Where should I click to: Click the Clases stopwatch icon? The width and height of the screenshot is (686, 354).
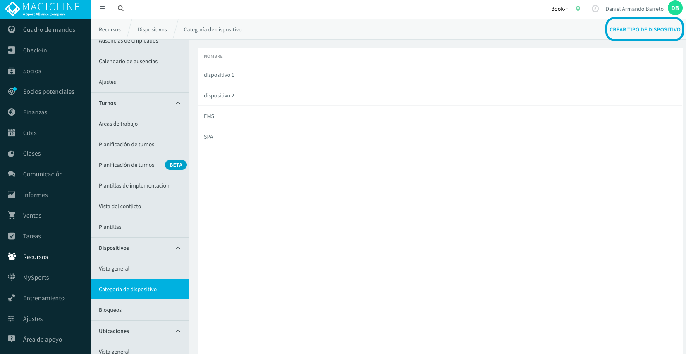[12, 153]
